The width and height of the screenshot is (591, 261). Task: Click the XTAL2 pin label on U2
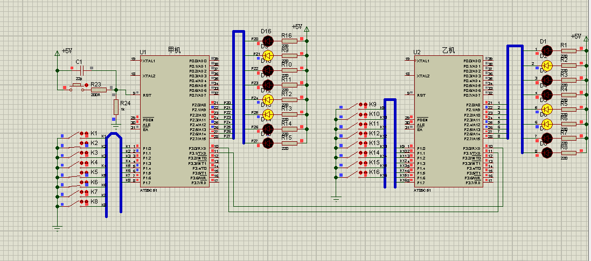point(422,76)
